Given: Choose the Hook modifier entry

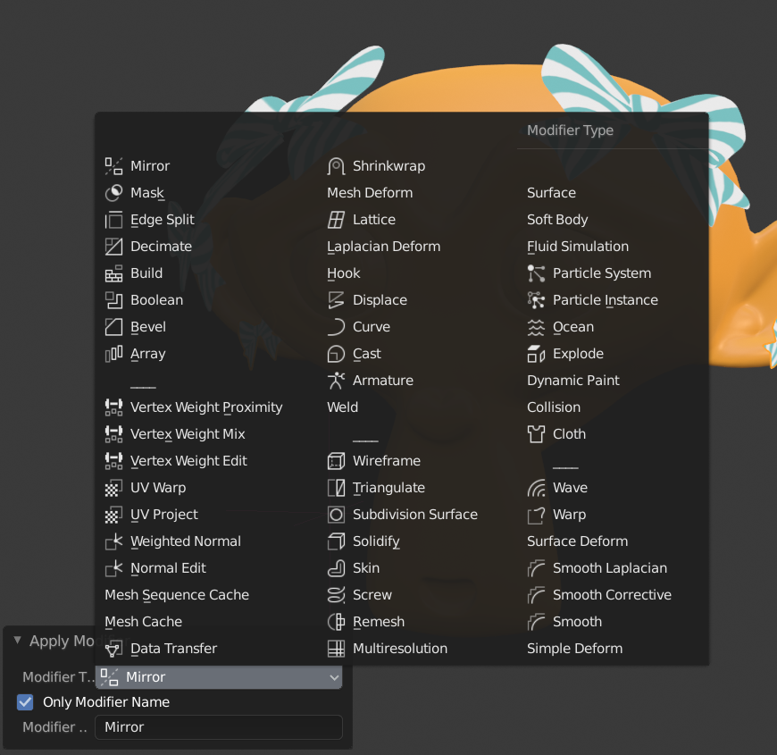Looking at the screenshot, I should coord(344,273).
